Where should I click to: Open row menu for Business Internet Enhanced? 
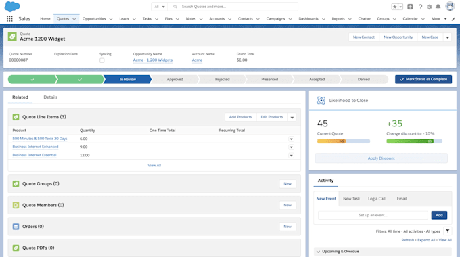(x=291, y=147)
